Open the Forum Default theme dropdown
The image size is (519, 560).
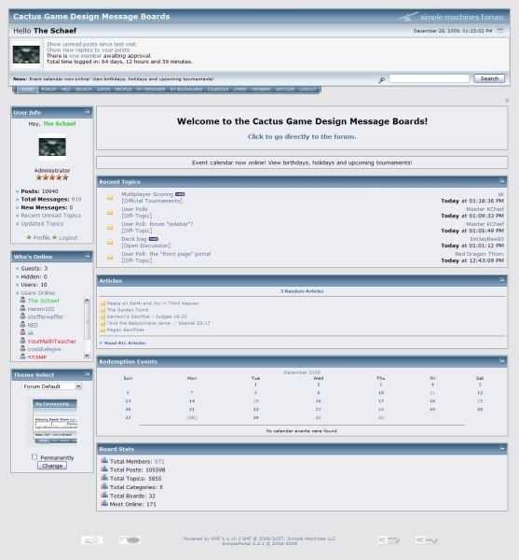[x=51, y=386]
